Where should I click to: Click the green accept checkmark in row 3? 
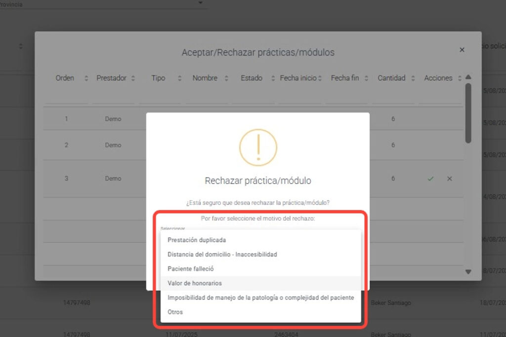[x=430, y=179]
